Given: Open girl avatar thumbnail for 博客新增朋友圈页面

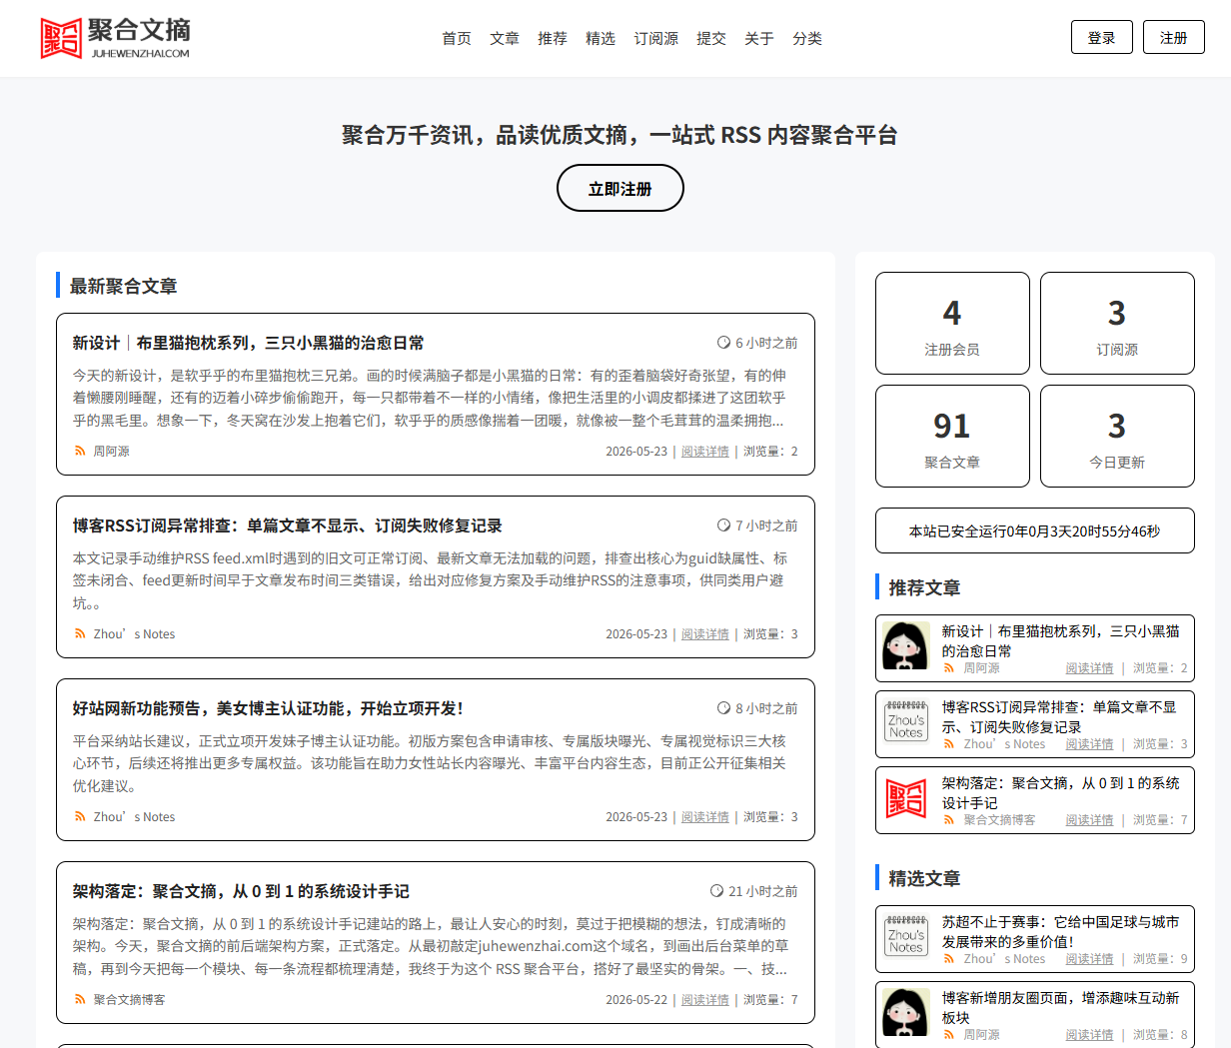Looking at the screenshot, I should (x=906, y=1013).
